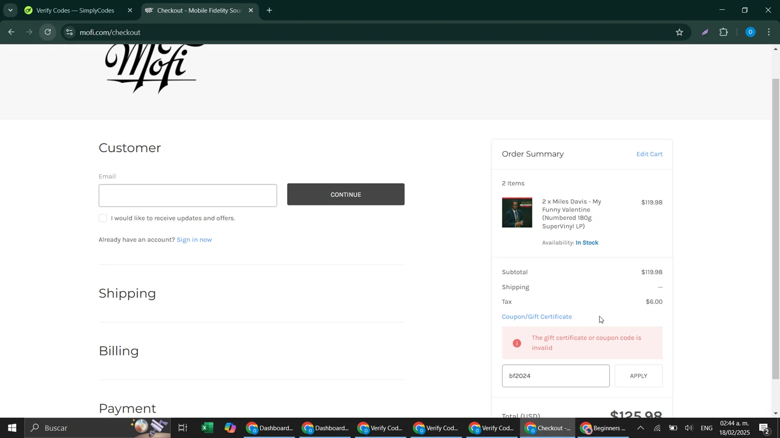Open the battery tray icon
The image size is (780, 438).
click(673, 428)
